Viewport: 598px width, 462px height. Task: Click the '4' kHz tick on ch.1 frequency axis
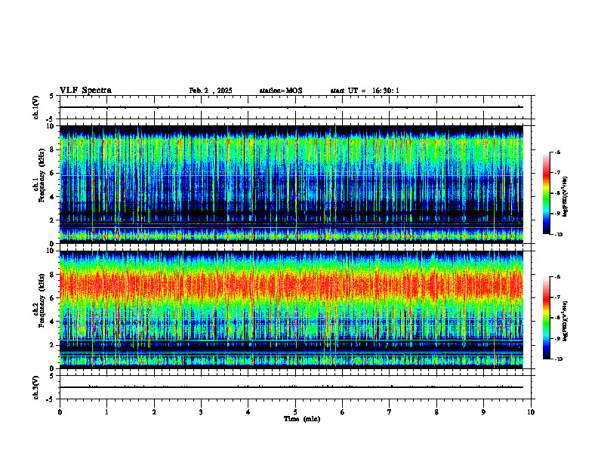pos(53,197)
